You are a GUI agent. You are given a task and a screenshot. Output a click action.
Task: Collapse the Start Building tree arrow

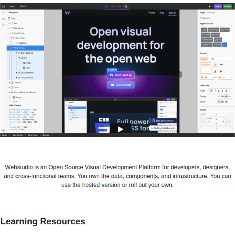(17, 53)
